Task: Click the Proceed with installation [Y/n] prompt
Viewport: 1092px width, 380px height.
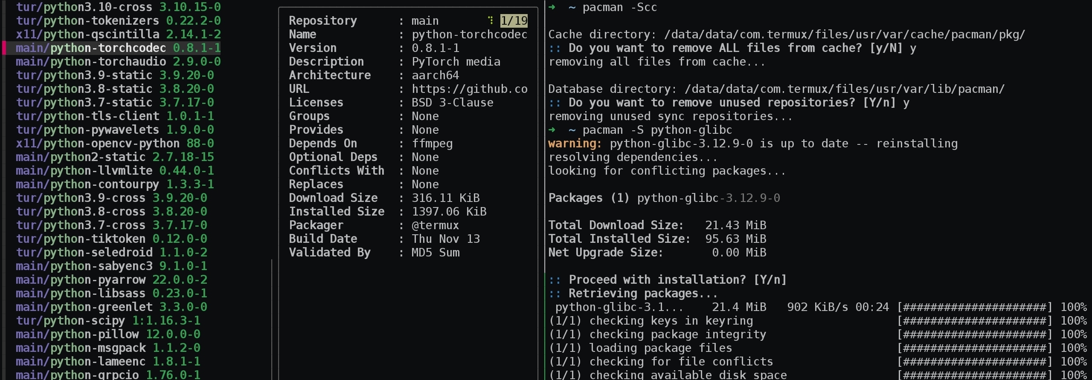Action: tap(677, 280)
